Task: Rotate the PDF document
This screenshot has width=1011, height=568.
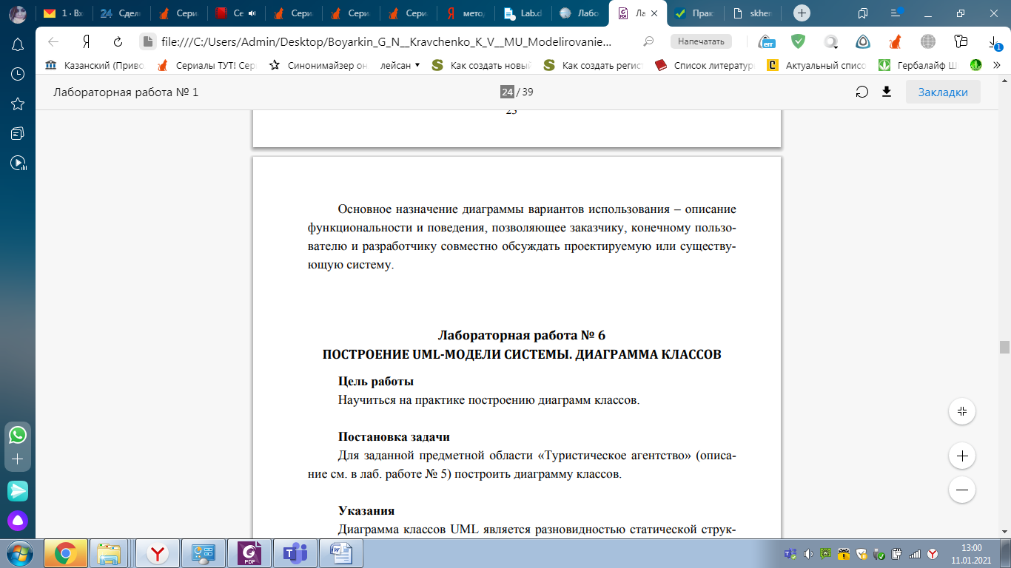Action: (861, 92)
